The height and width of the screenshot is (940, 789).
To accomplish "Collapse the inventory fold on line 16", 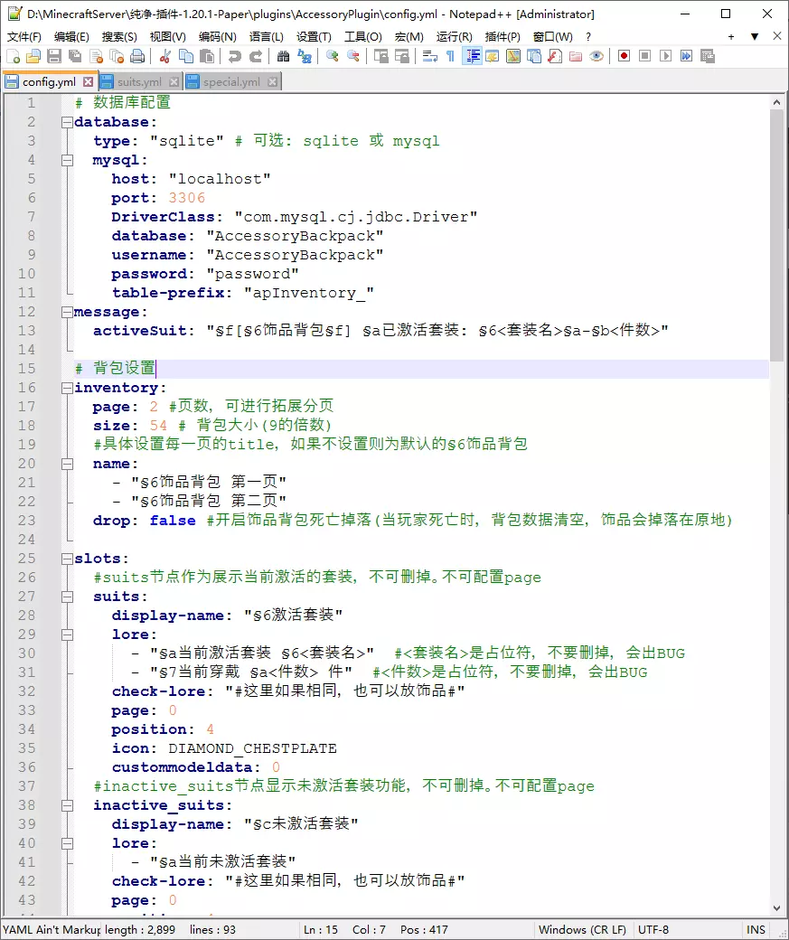I will [x=67, y=388].
